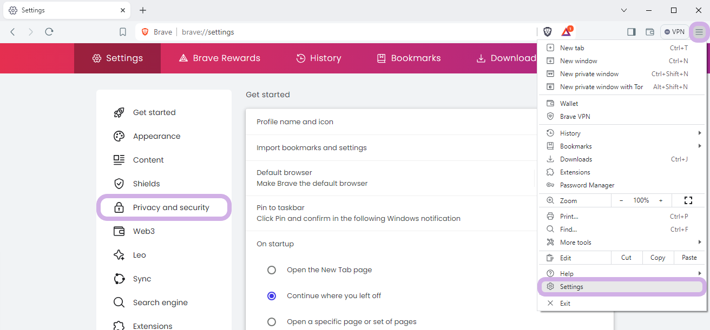The image size is (710, 330).
Task: Click Cut in the Edit row
Action: coord(627,258)
